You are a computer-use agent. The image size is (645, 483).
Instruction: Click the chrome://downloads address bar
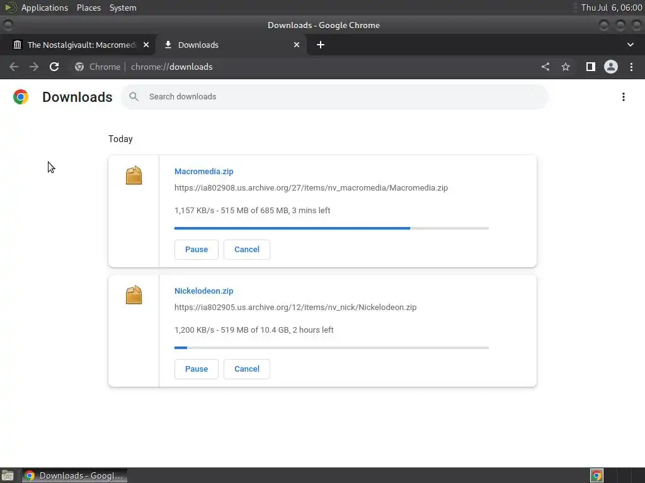pyautogui.click(x=304, y=67)
